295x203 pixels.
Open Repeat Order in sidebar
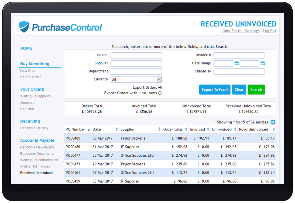[x=30, y=77]
